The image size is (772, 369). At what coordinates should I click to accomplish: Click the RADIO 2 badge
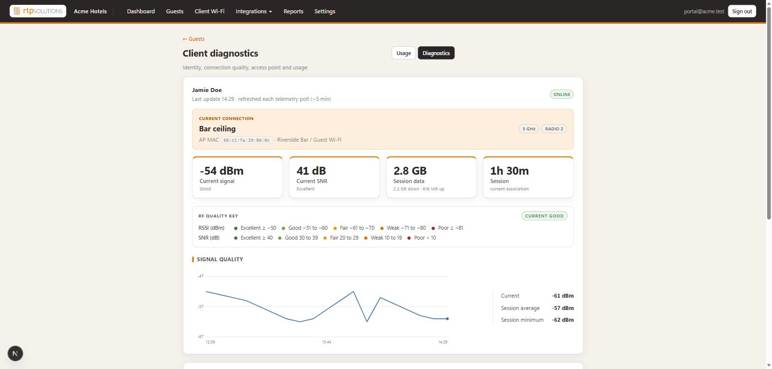pos(554,129)
